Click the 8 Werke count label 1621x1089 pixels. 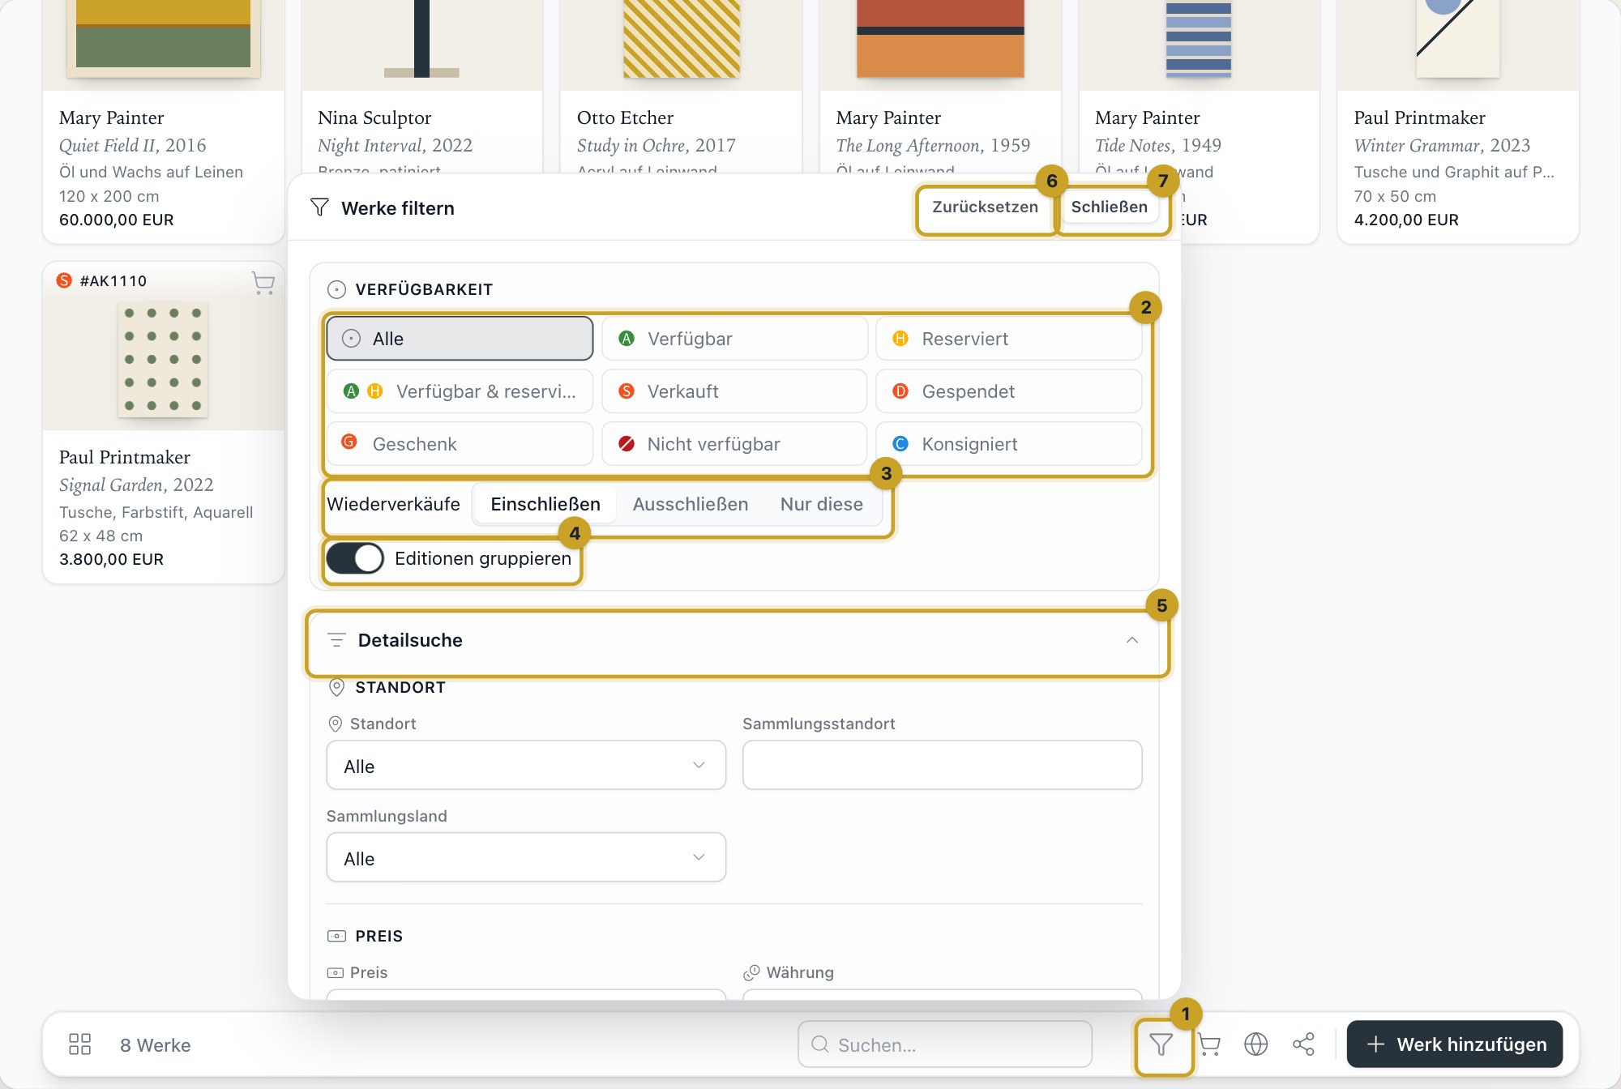pyautogui.click(x=156, y=1045)
